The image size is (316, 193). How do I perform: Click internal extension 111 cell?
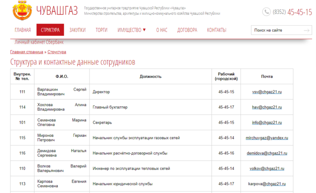[22, 92]
